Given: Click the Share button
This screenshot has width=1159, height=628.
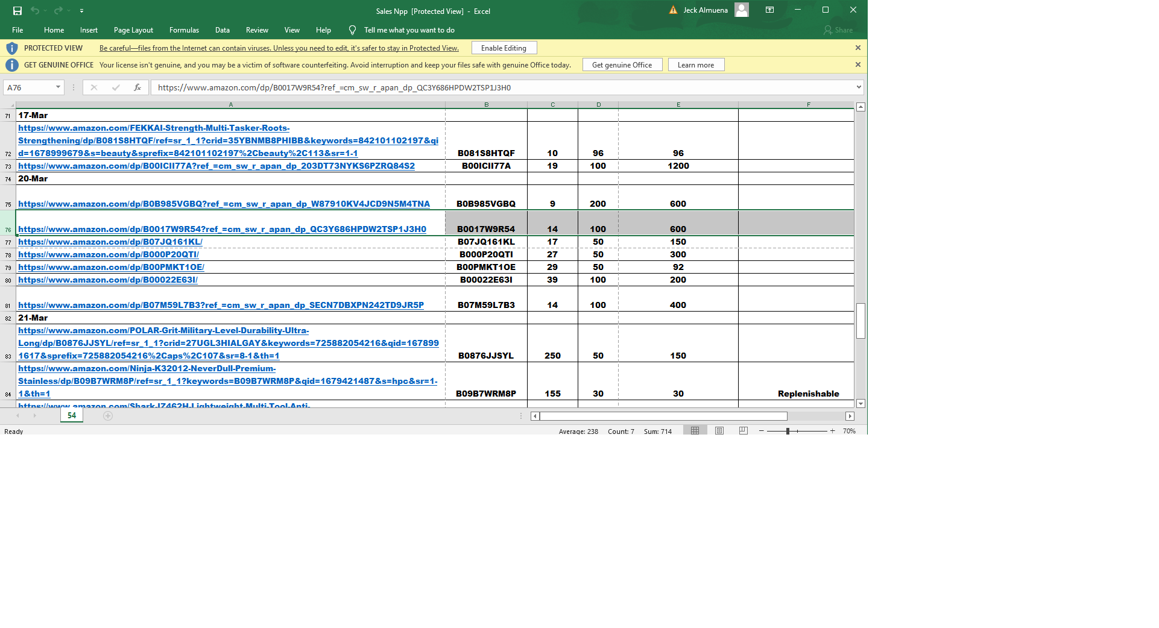Looking at the screenshot, I should pyautogui.click(x=838, y=30).
